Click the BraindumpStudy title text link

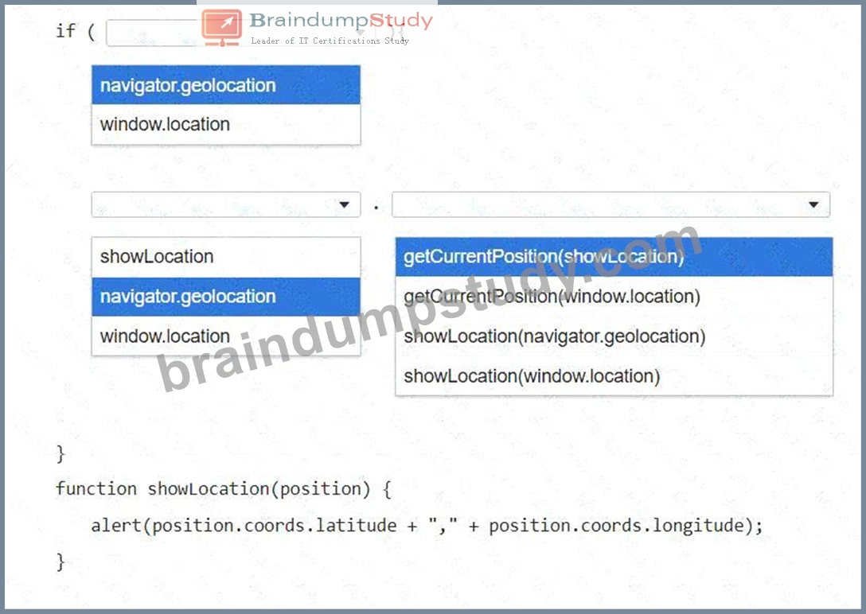click(x=341, y=21)
